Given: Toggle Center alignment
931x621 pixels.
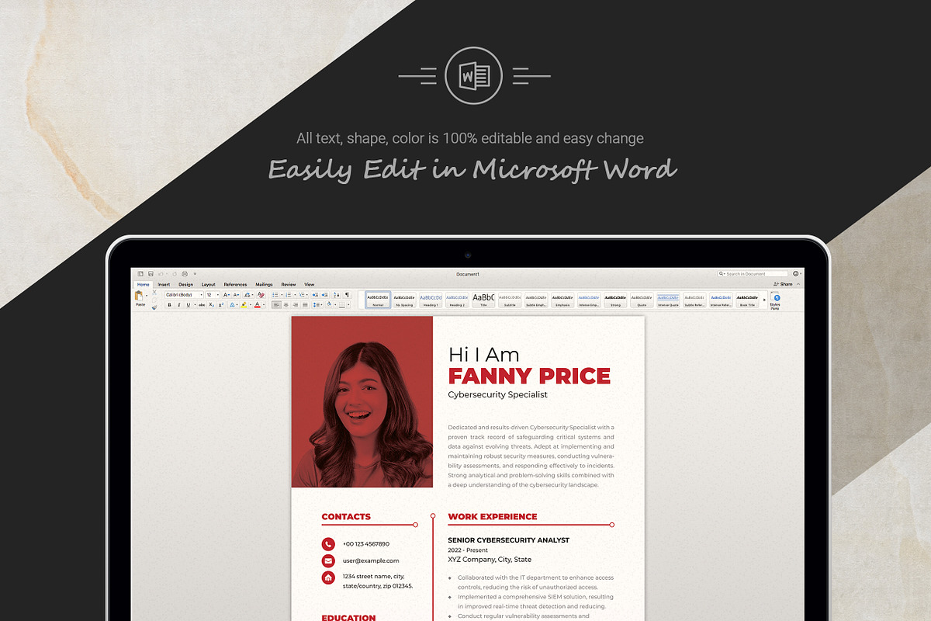Looking at the screenshot, I should [x=286, y=305].
